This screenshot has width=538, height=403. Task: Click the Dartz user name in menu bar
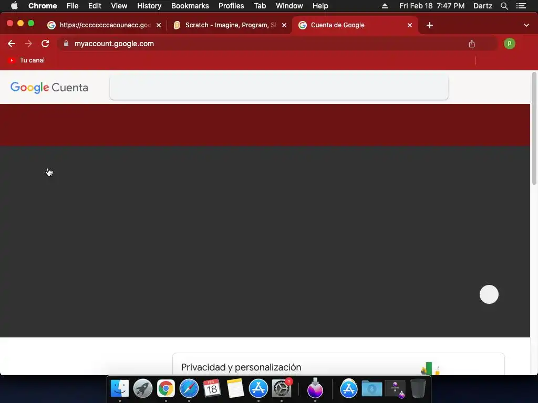[x=483, y=6]
